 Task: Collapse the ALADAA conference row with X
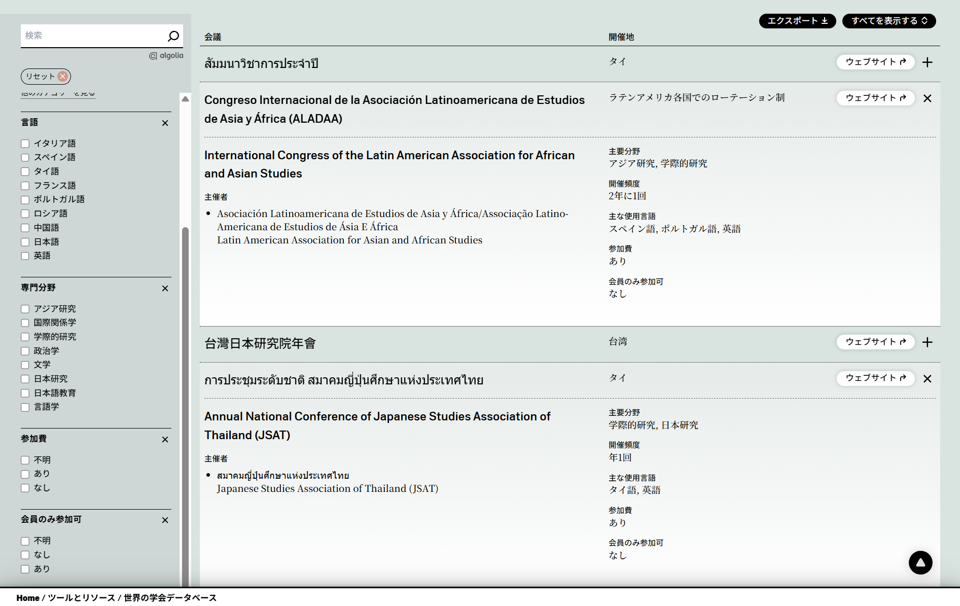[x=927, y=98]
